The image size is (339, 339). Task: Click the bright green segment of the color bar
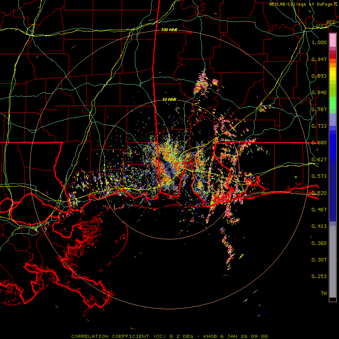[333, 103]
